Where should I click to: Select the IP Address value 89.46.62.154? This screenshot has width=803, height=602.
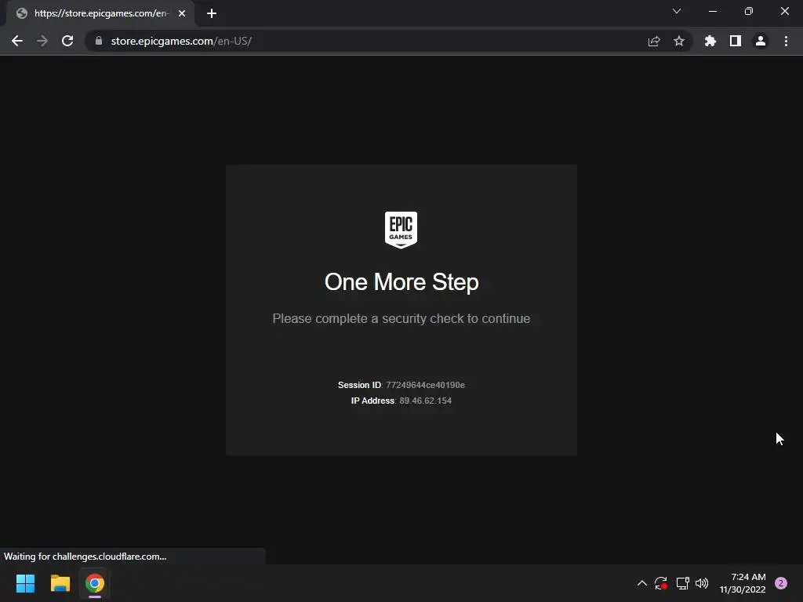click(426, 401)
